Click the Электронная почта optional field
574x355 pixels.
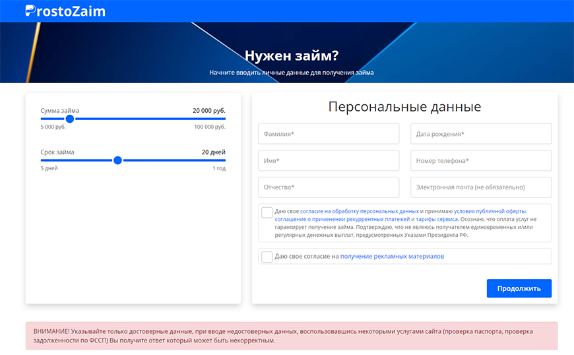pyautogui.click(x=480, y=187)
